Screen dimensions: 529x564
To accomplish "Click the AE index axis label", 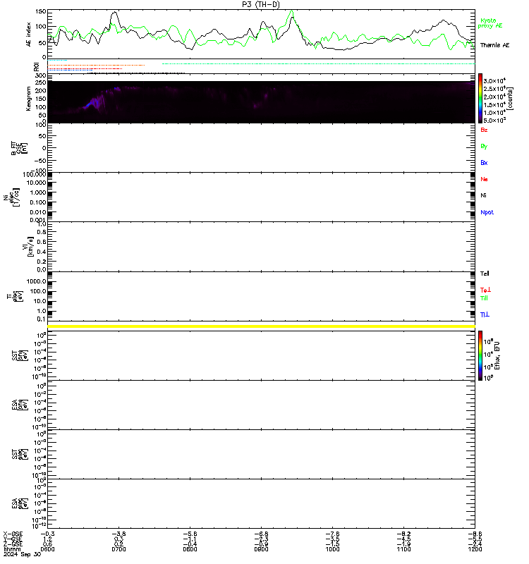I will click(x=28, y=34).
